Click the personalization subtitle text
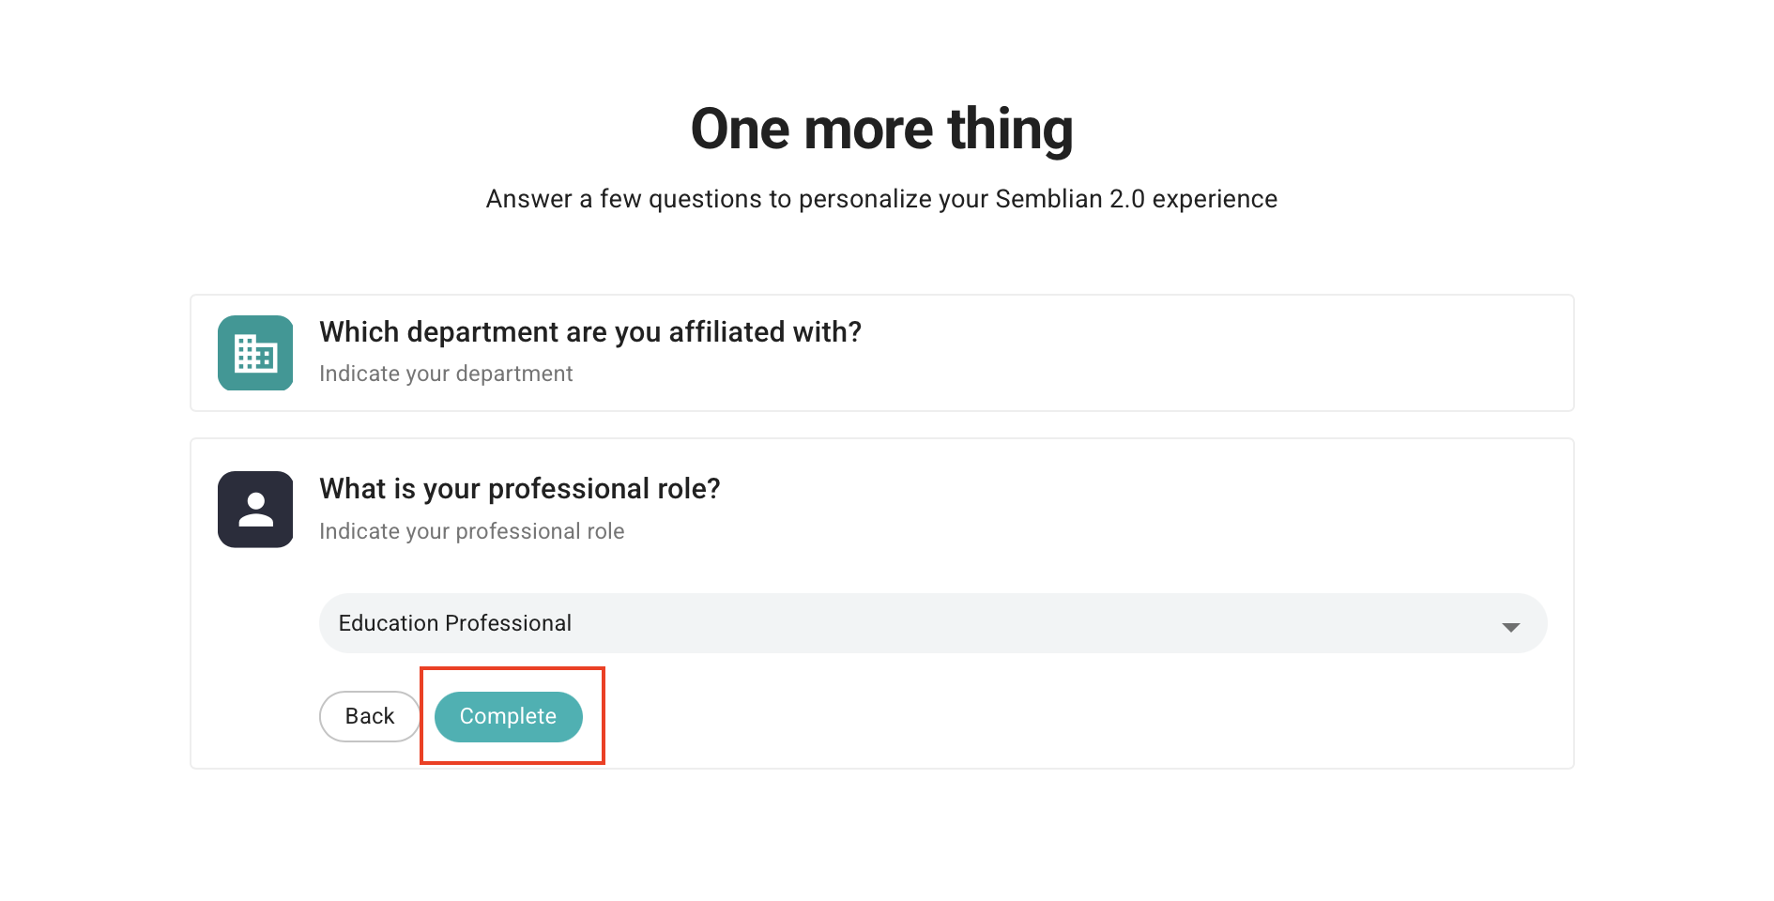 click(881, 198)
